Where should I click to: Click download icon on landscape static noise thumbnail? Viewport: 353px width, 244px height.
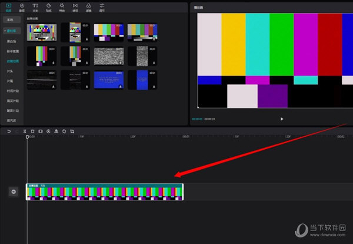click(121, 62)
